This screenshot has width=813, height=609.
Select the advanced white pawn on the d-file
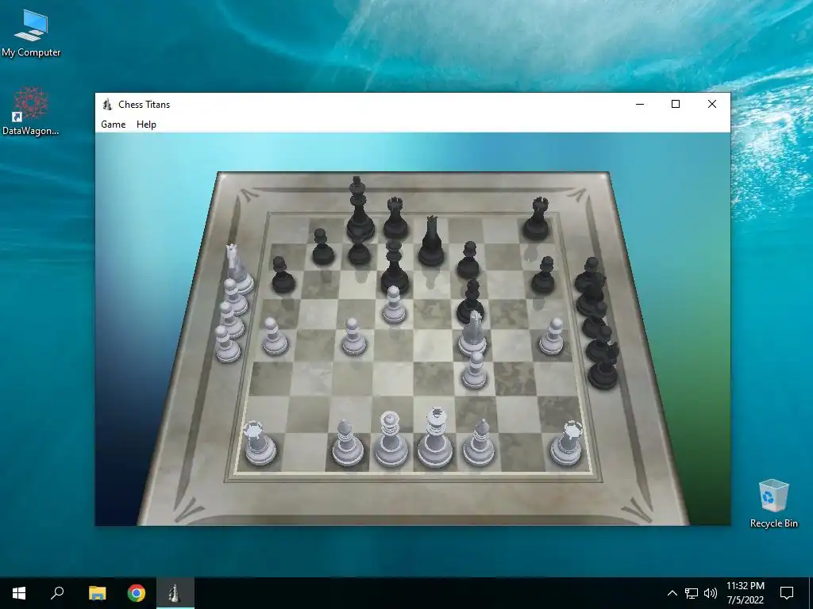(394, 304)
